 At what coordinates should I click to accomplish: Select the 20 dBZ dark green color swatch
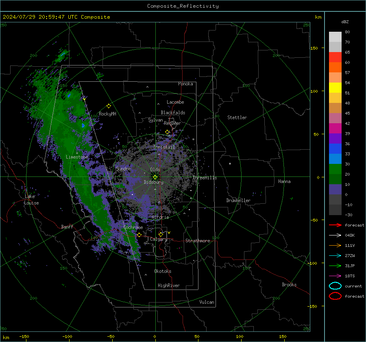click(x=335, y=179)
